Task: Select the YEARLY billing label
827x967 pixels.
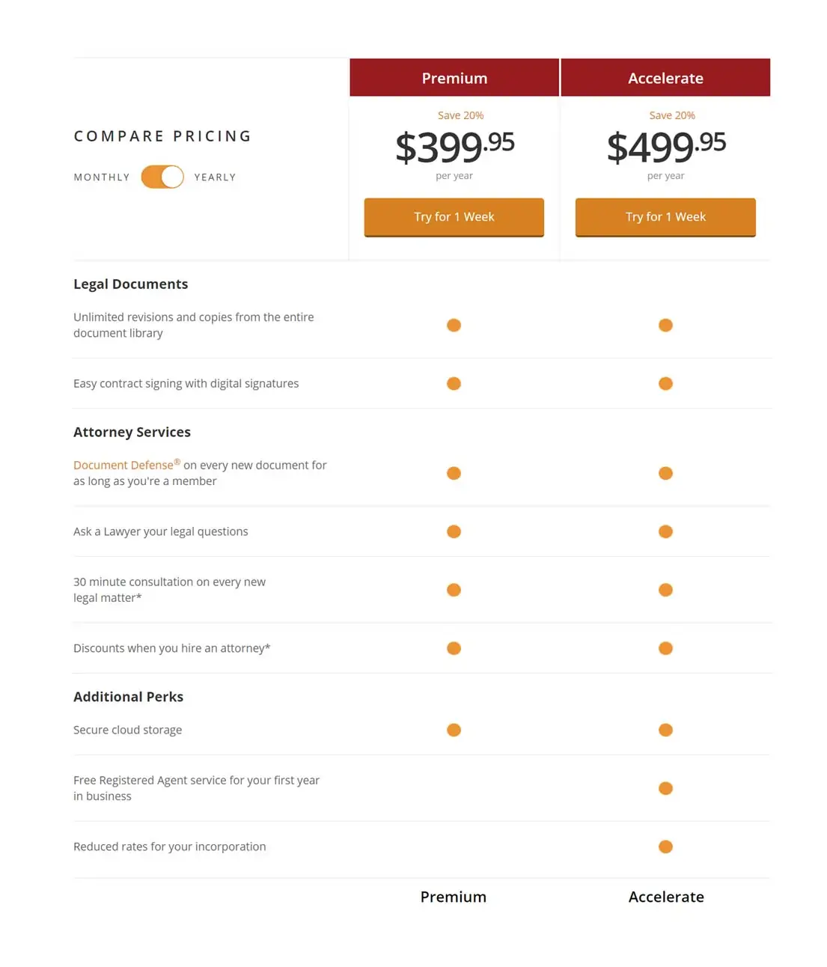Action: pyautogui.click(x=216, y=177)
